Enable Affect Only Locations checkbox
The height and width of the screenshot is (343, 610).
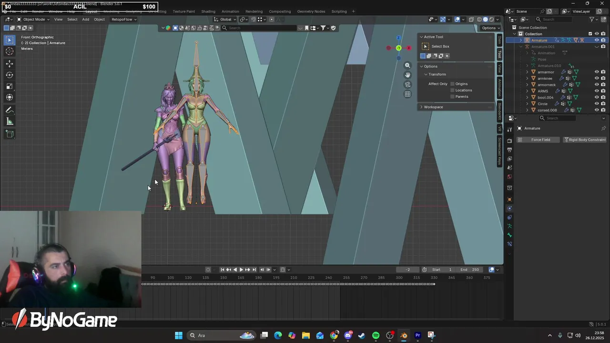(x=452, y=90)
